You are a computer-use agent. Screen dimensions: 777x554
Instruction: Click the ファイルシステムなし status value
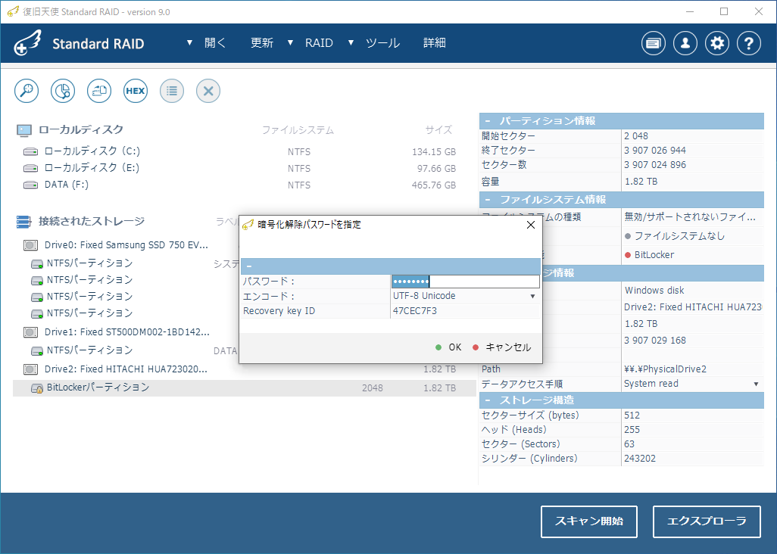pos(679,236)
